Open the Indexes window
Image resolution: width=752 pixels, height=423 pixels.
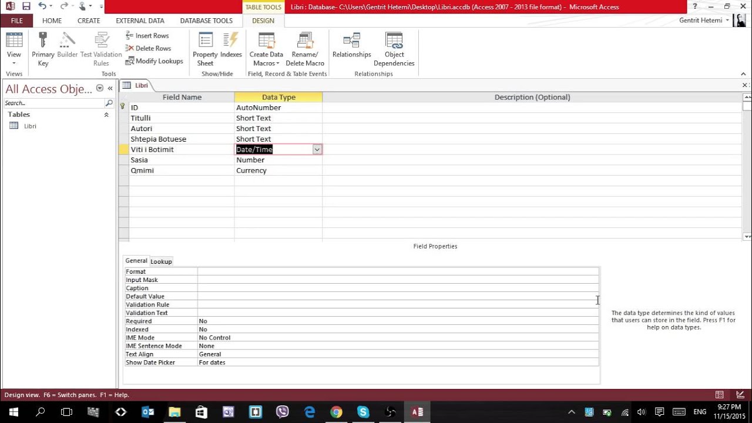[231, 45]
